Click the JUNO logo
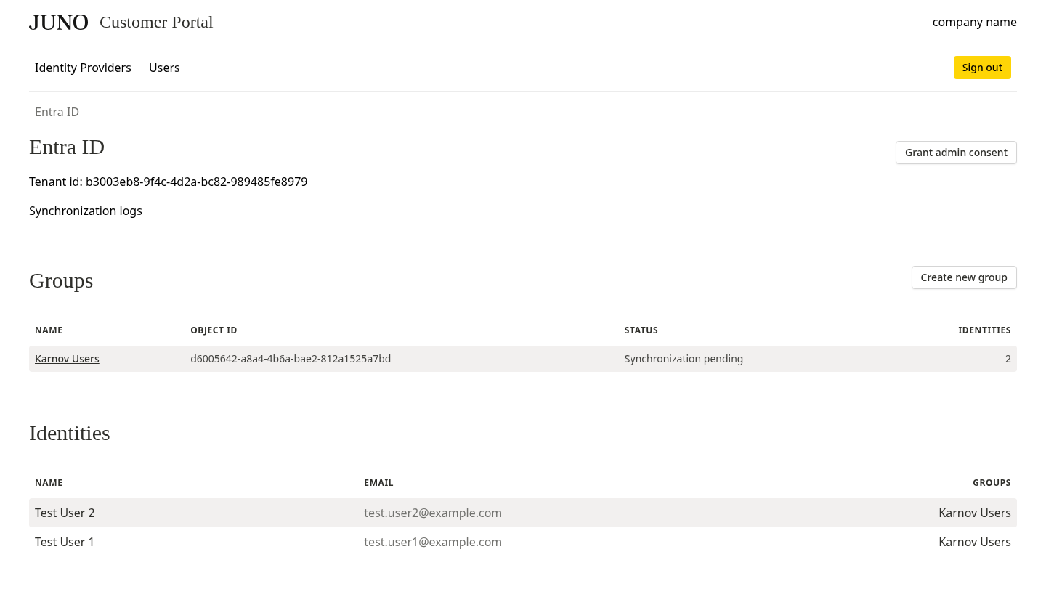1046x589 pixels. coord(58,22)
